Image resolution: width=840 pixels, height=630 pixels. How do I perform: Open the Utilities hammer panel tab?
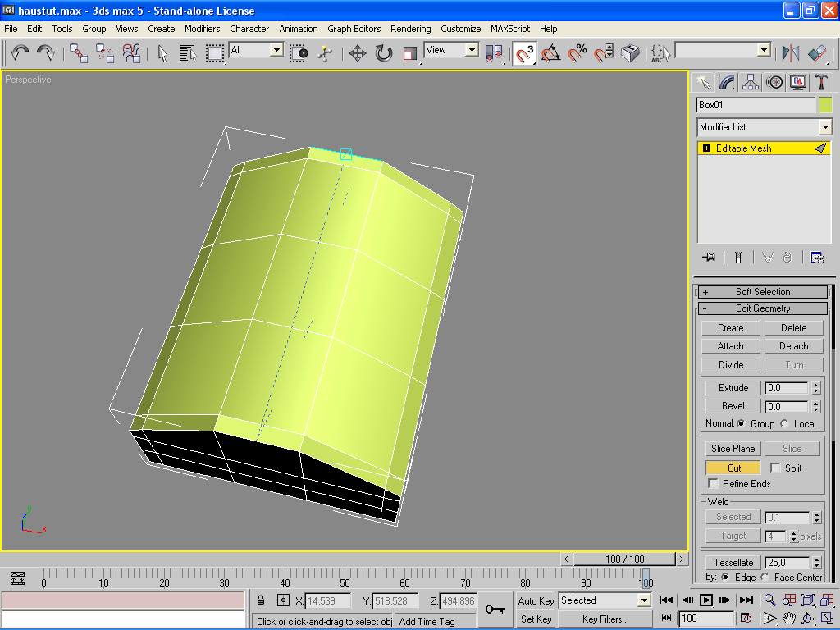(x=820, y=82)
